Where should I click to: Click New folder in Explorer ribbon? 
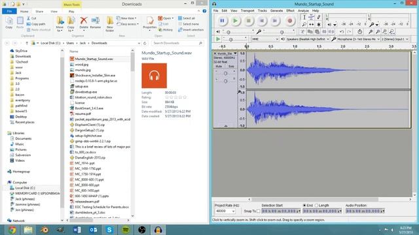pyautogui.click(x=110, y=24)
